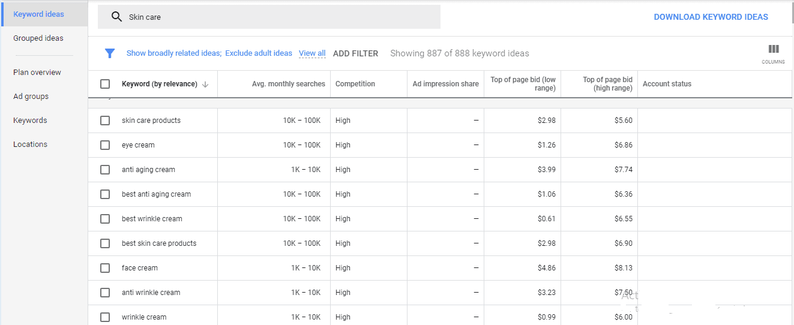Go to Plan overview
Viewport: 794px width, 325px height.
pos(37,72)
